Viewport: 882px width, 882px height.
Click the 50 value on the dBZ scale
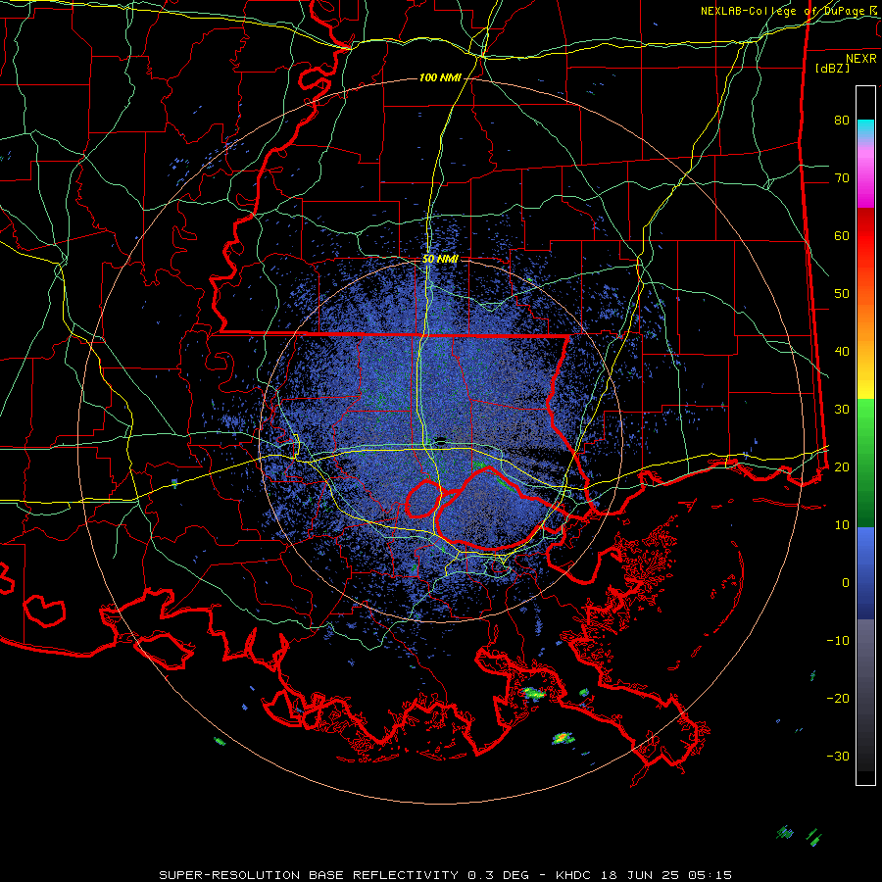(842, 294)
